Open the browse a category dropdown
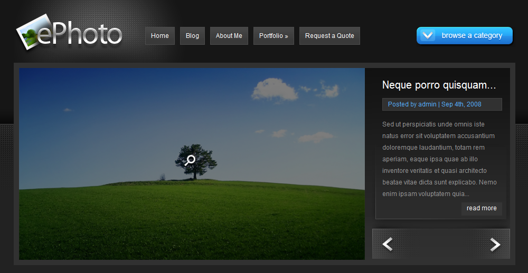528x273 pixels. pyautogui.click(x=464, y=36)
